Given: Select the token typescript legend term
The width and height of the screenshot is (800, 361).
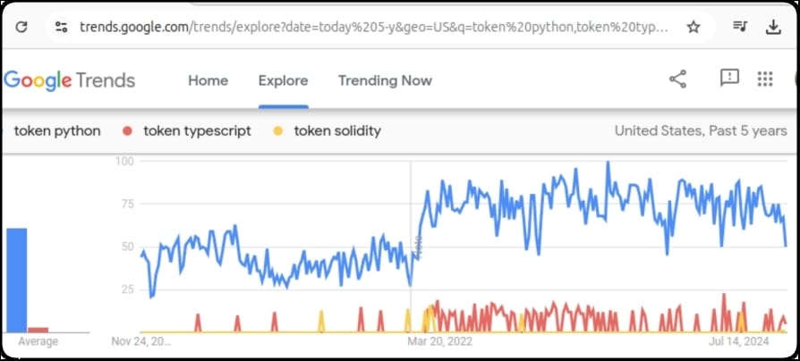Looking at the screenshot, I should point(197,130).
